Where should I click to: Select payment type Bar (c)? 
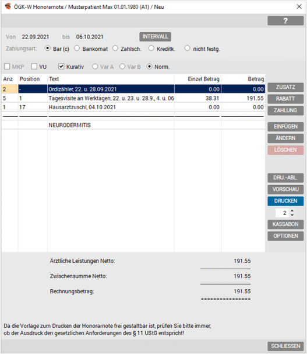(48, 48)
